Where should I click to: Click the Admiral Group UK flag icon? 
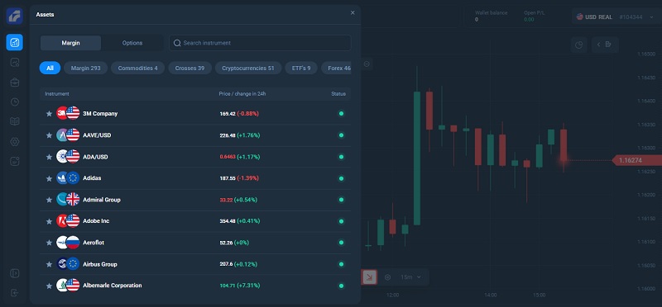73,200
